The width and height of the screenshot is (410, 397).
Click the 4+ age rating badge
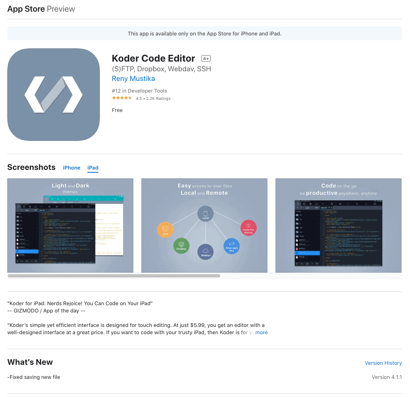(x=206, y=58)
